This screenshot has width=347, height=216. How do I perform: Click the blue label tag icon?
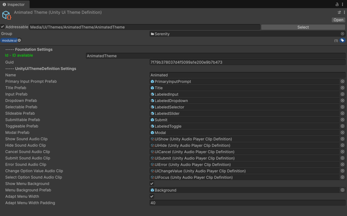(342, 40)
